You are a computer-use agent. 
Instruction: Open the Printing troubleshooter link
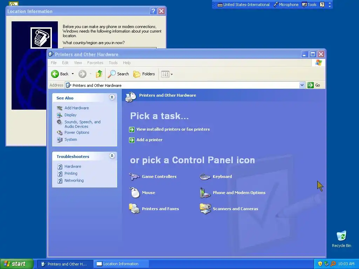click(x=71, y=173)
